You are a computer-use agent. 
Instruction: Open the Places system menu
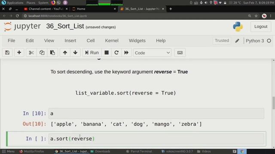point(31,3)
